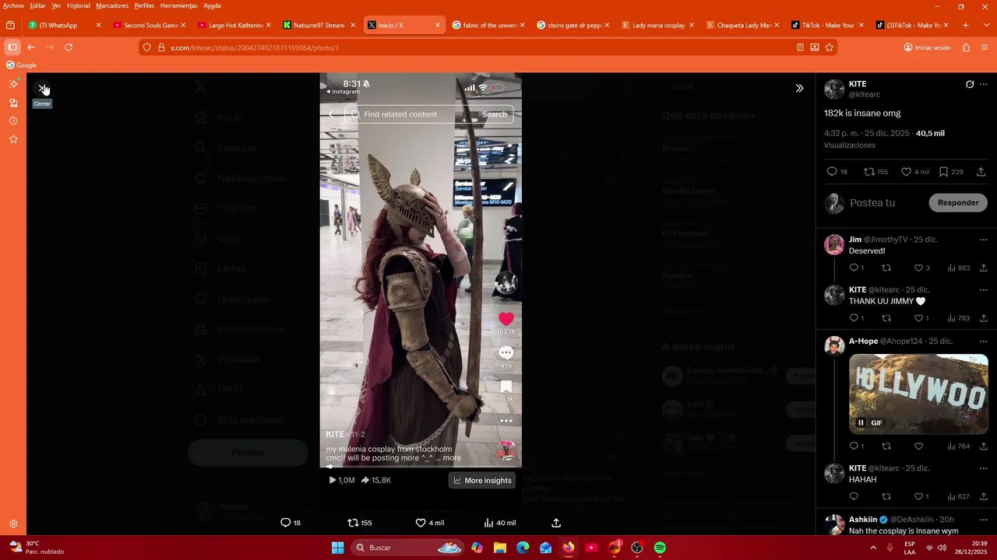Like A-Hope's GIF reply
The image size is (997, 560).
(918, 446)
